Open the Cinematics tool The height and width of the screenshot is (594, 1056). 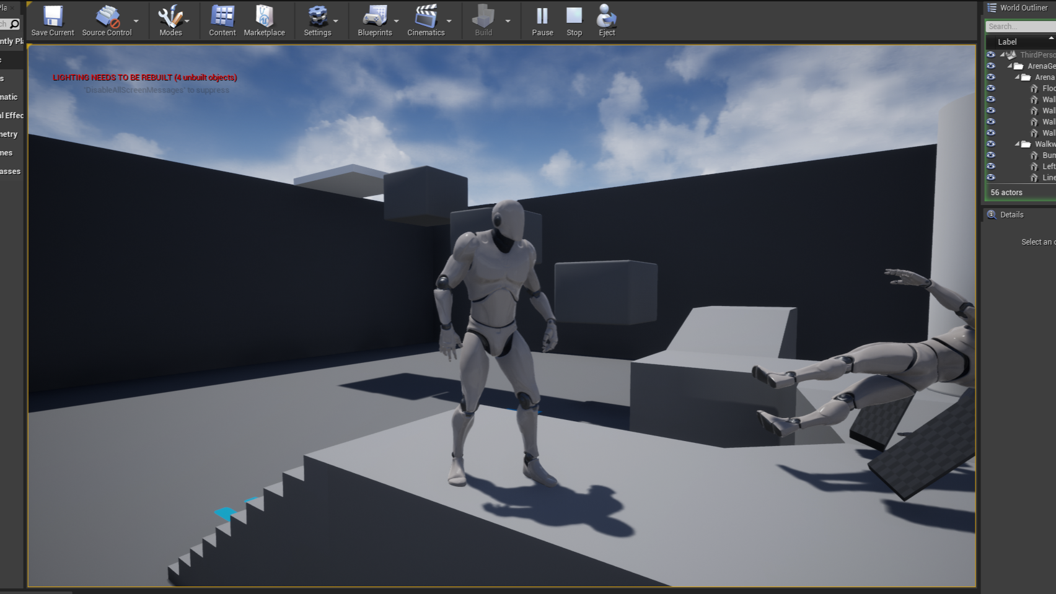(426, 15)
